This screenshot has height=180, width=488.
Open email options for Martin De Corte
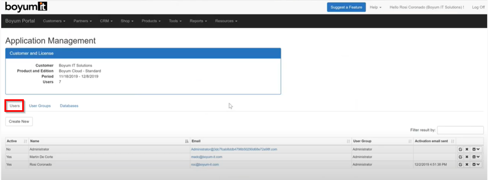click(476, 157)
